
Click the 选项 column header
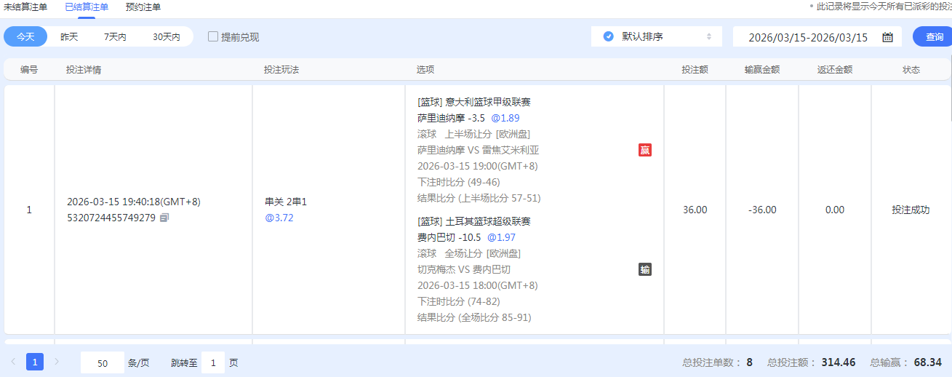click(x=425, y=70)
